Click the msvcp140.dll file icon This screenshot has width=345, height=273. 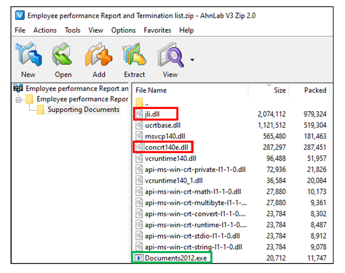pyautogui.click(x=139, y=136)
